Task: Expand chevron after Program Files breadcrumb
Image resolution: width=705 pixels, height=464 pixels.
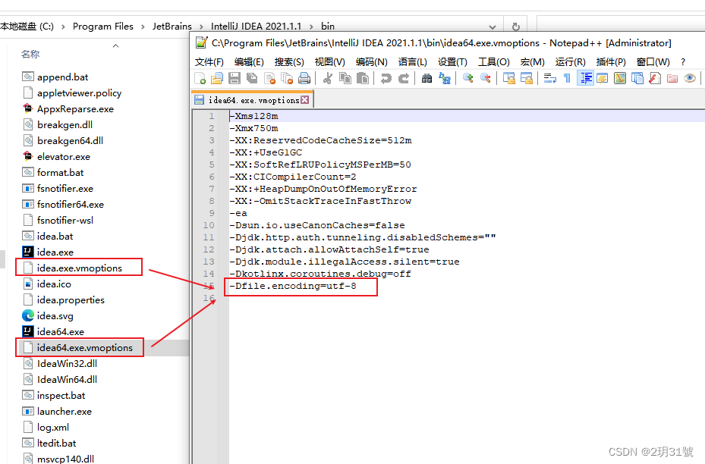Action: tap(143, 27)
